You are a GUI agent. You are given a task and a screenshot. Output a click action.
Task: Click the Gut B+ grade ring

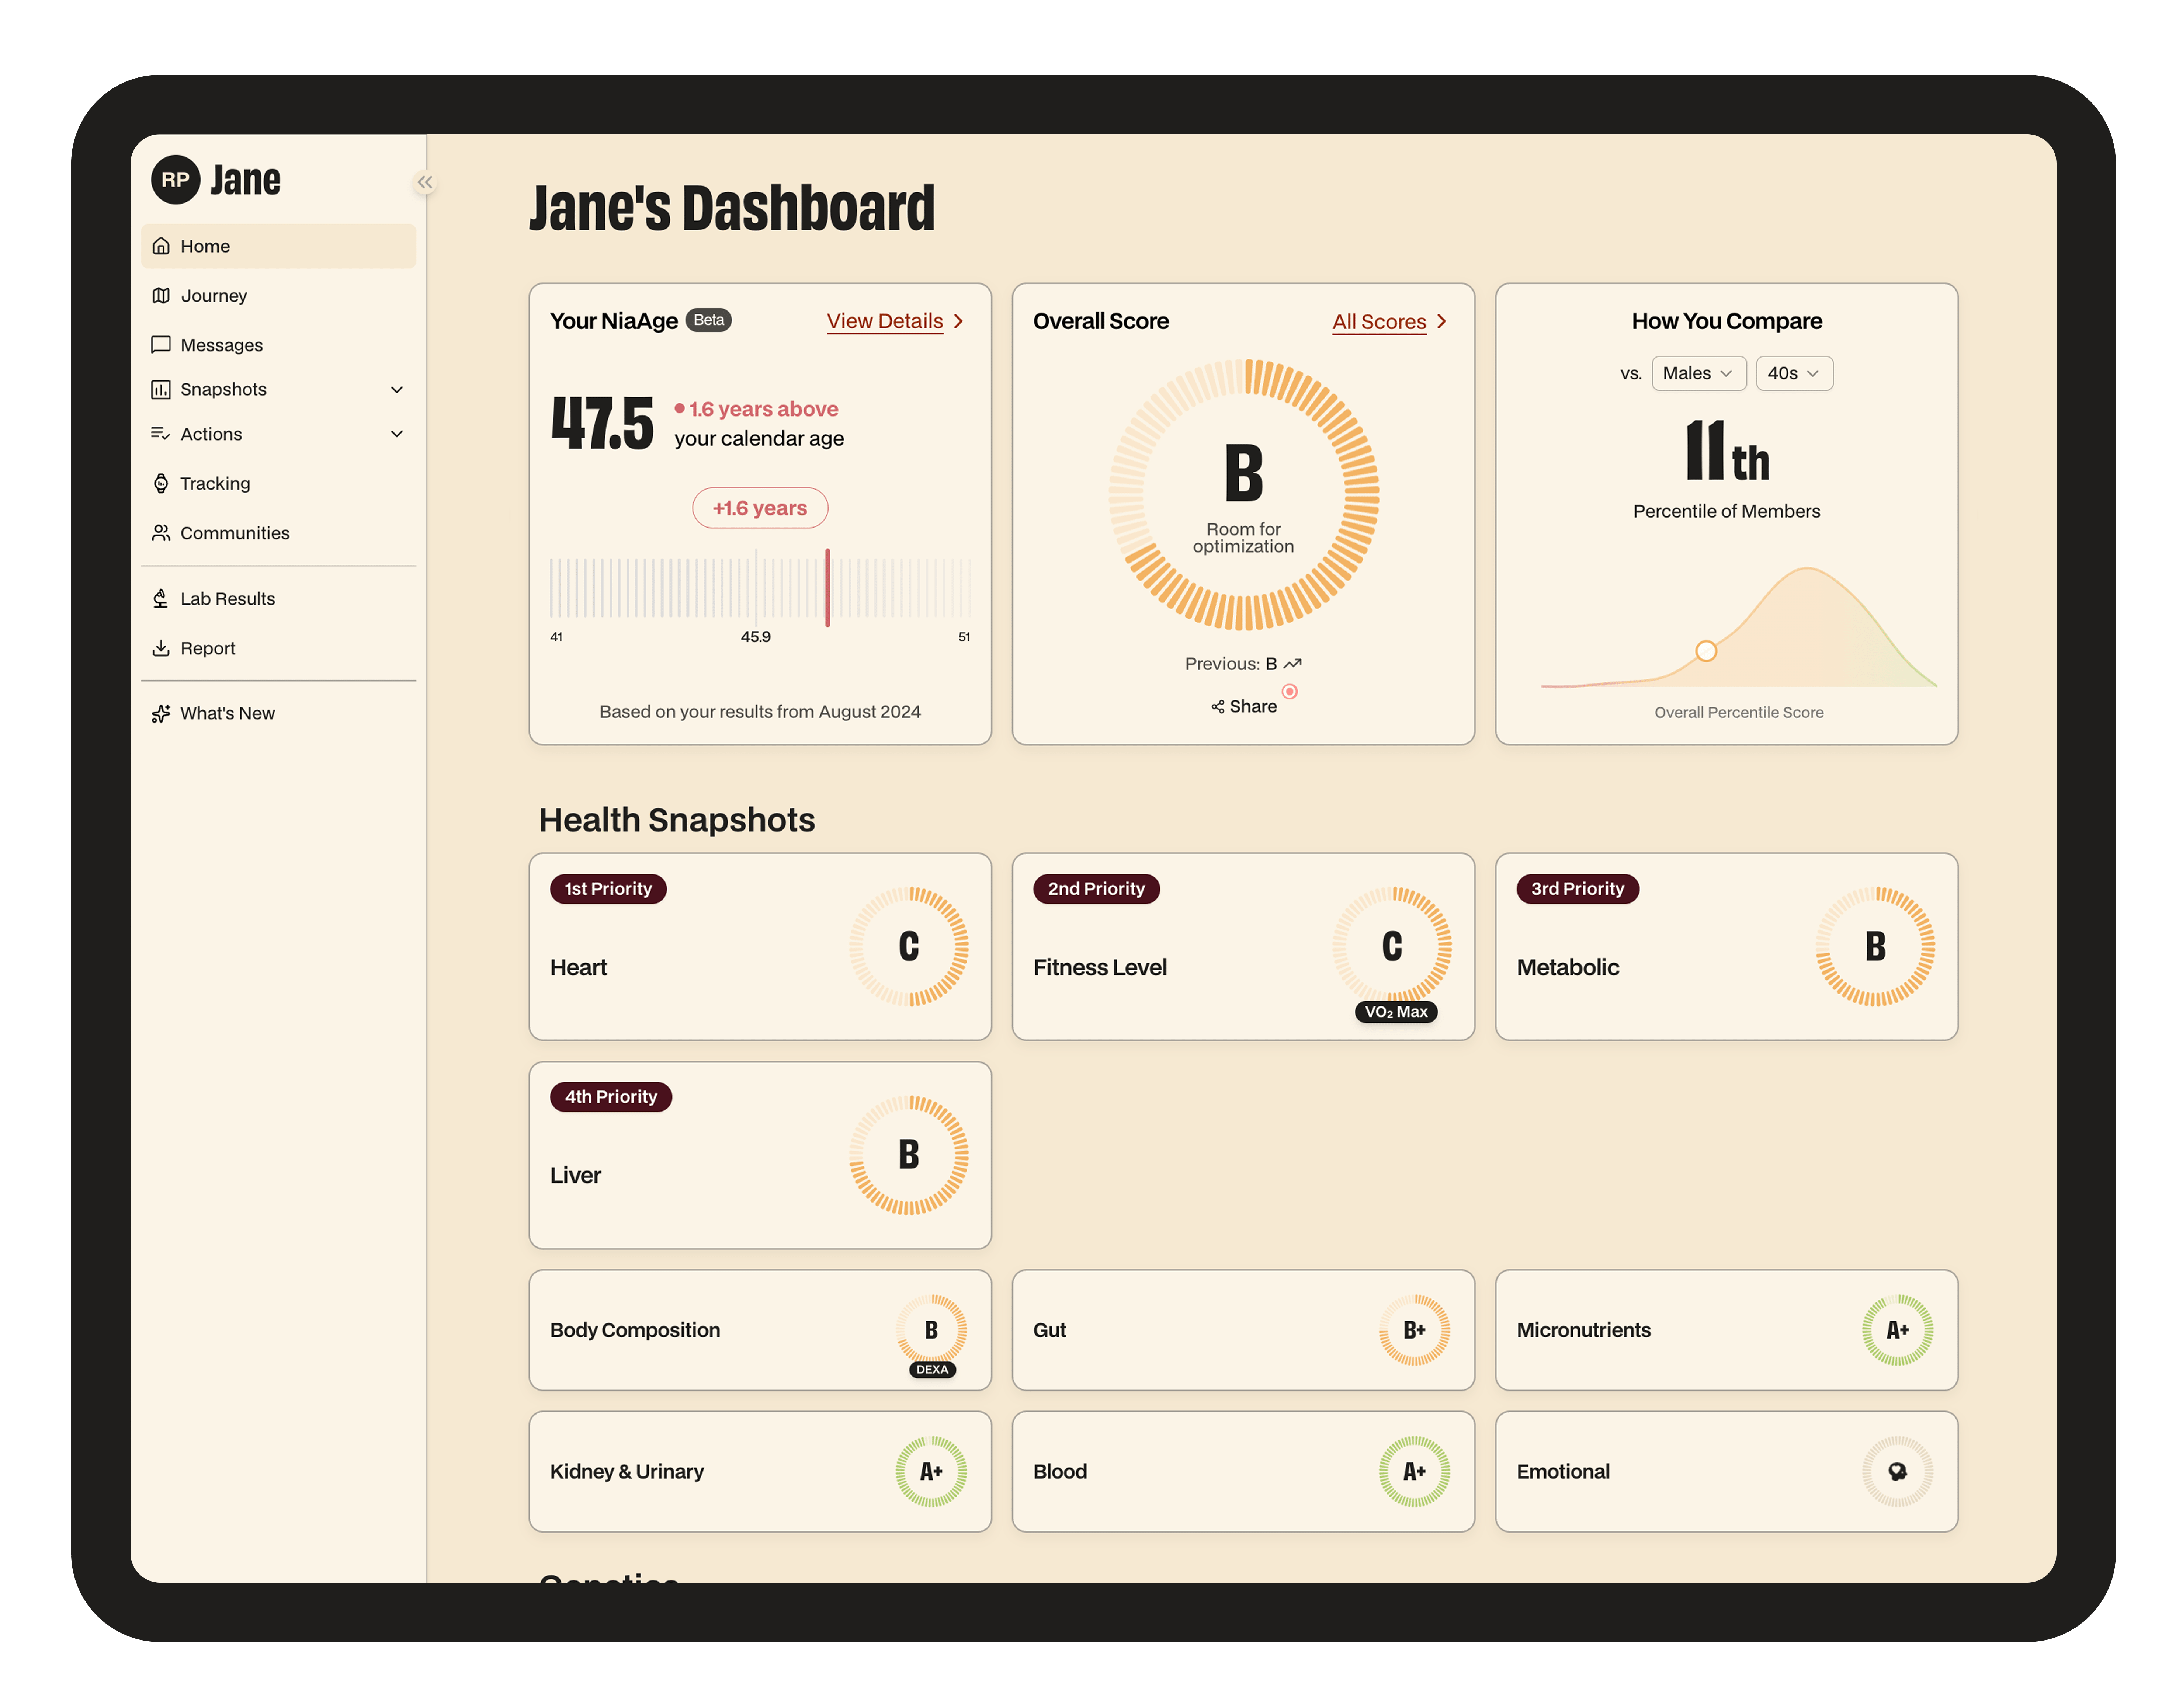(1414, 1330)
